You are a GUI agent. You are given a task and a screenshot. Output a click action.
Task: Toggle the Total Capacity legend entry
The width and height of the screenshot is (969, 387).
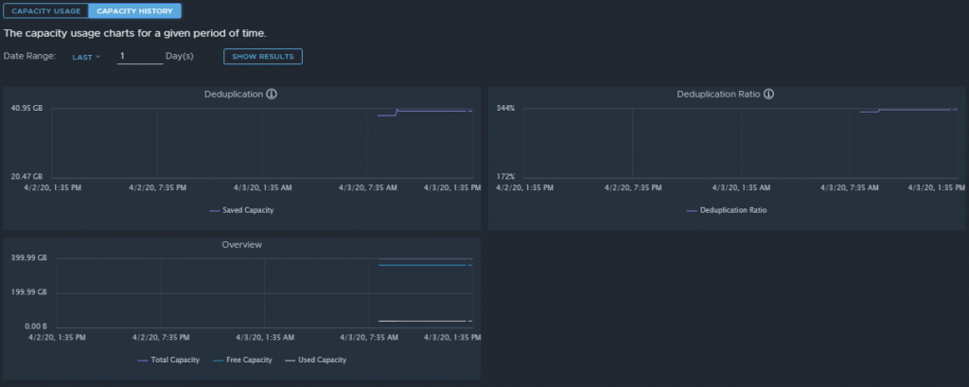point(168,360)
